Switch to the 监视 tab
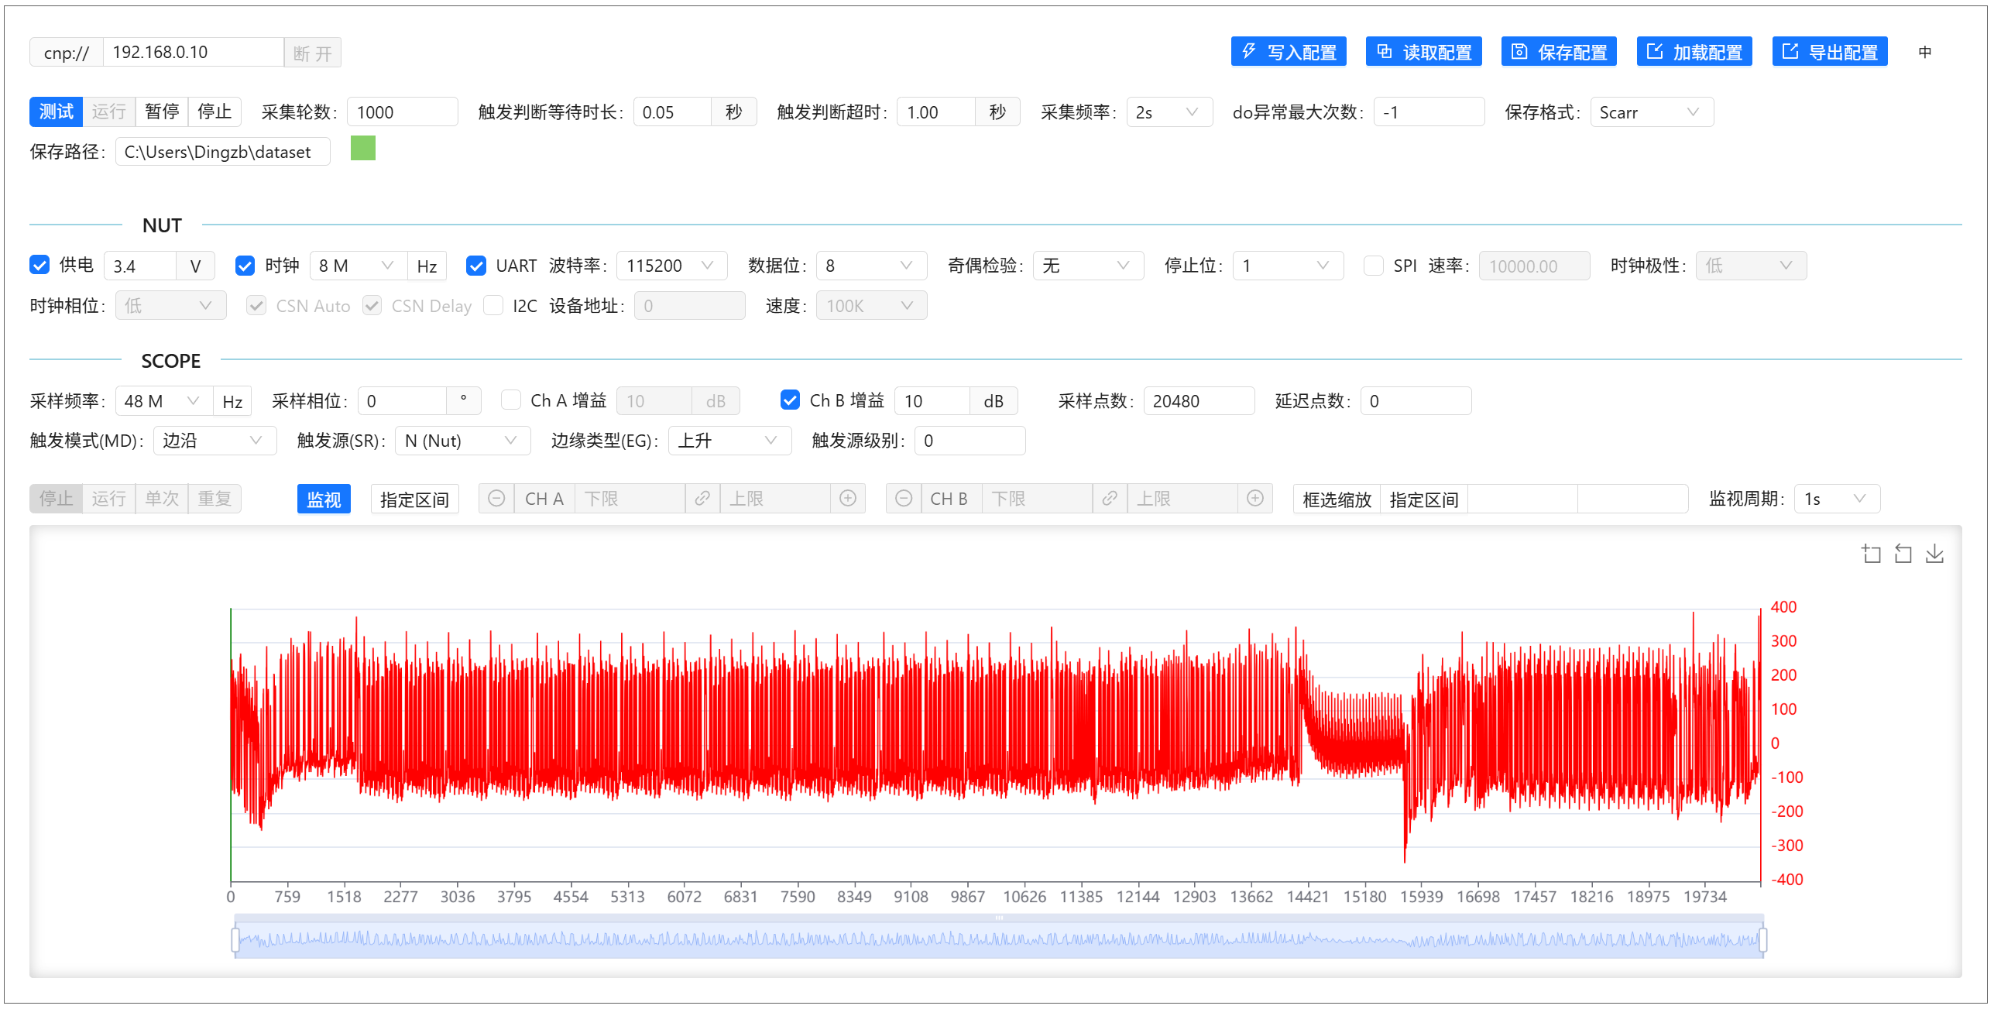Screen dimensions: 1994x1009 pyautogui.click(x=324, y=499)
